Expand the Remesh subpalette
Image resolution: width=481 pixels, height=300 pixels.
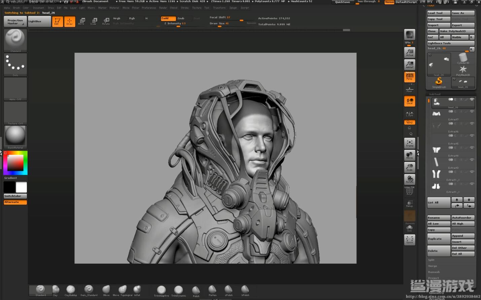[x=434, y=272]
